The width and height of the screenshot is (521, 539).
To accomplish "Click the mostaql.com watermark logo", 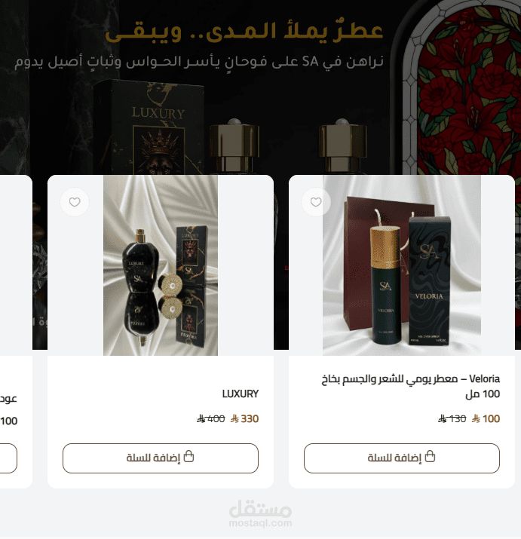I will click(x=260, y=514).
